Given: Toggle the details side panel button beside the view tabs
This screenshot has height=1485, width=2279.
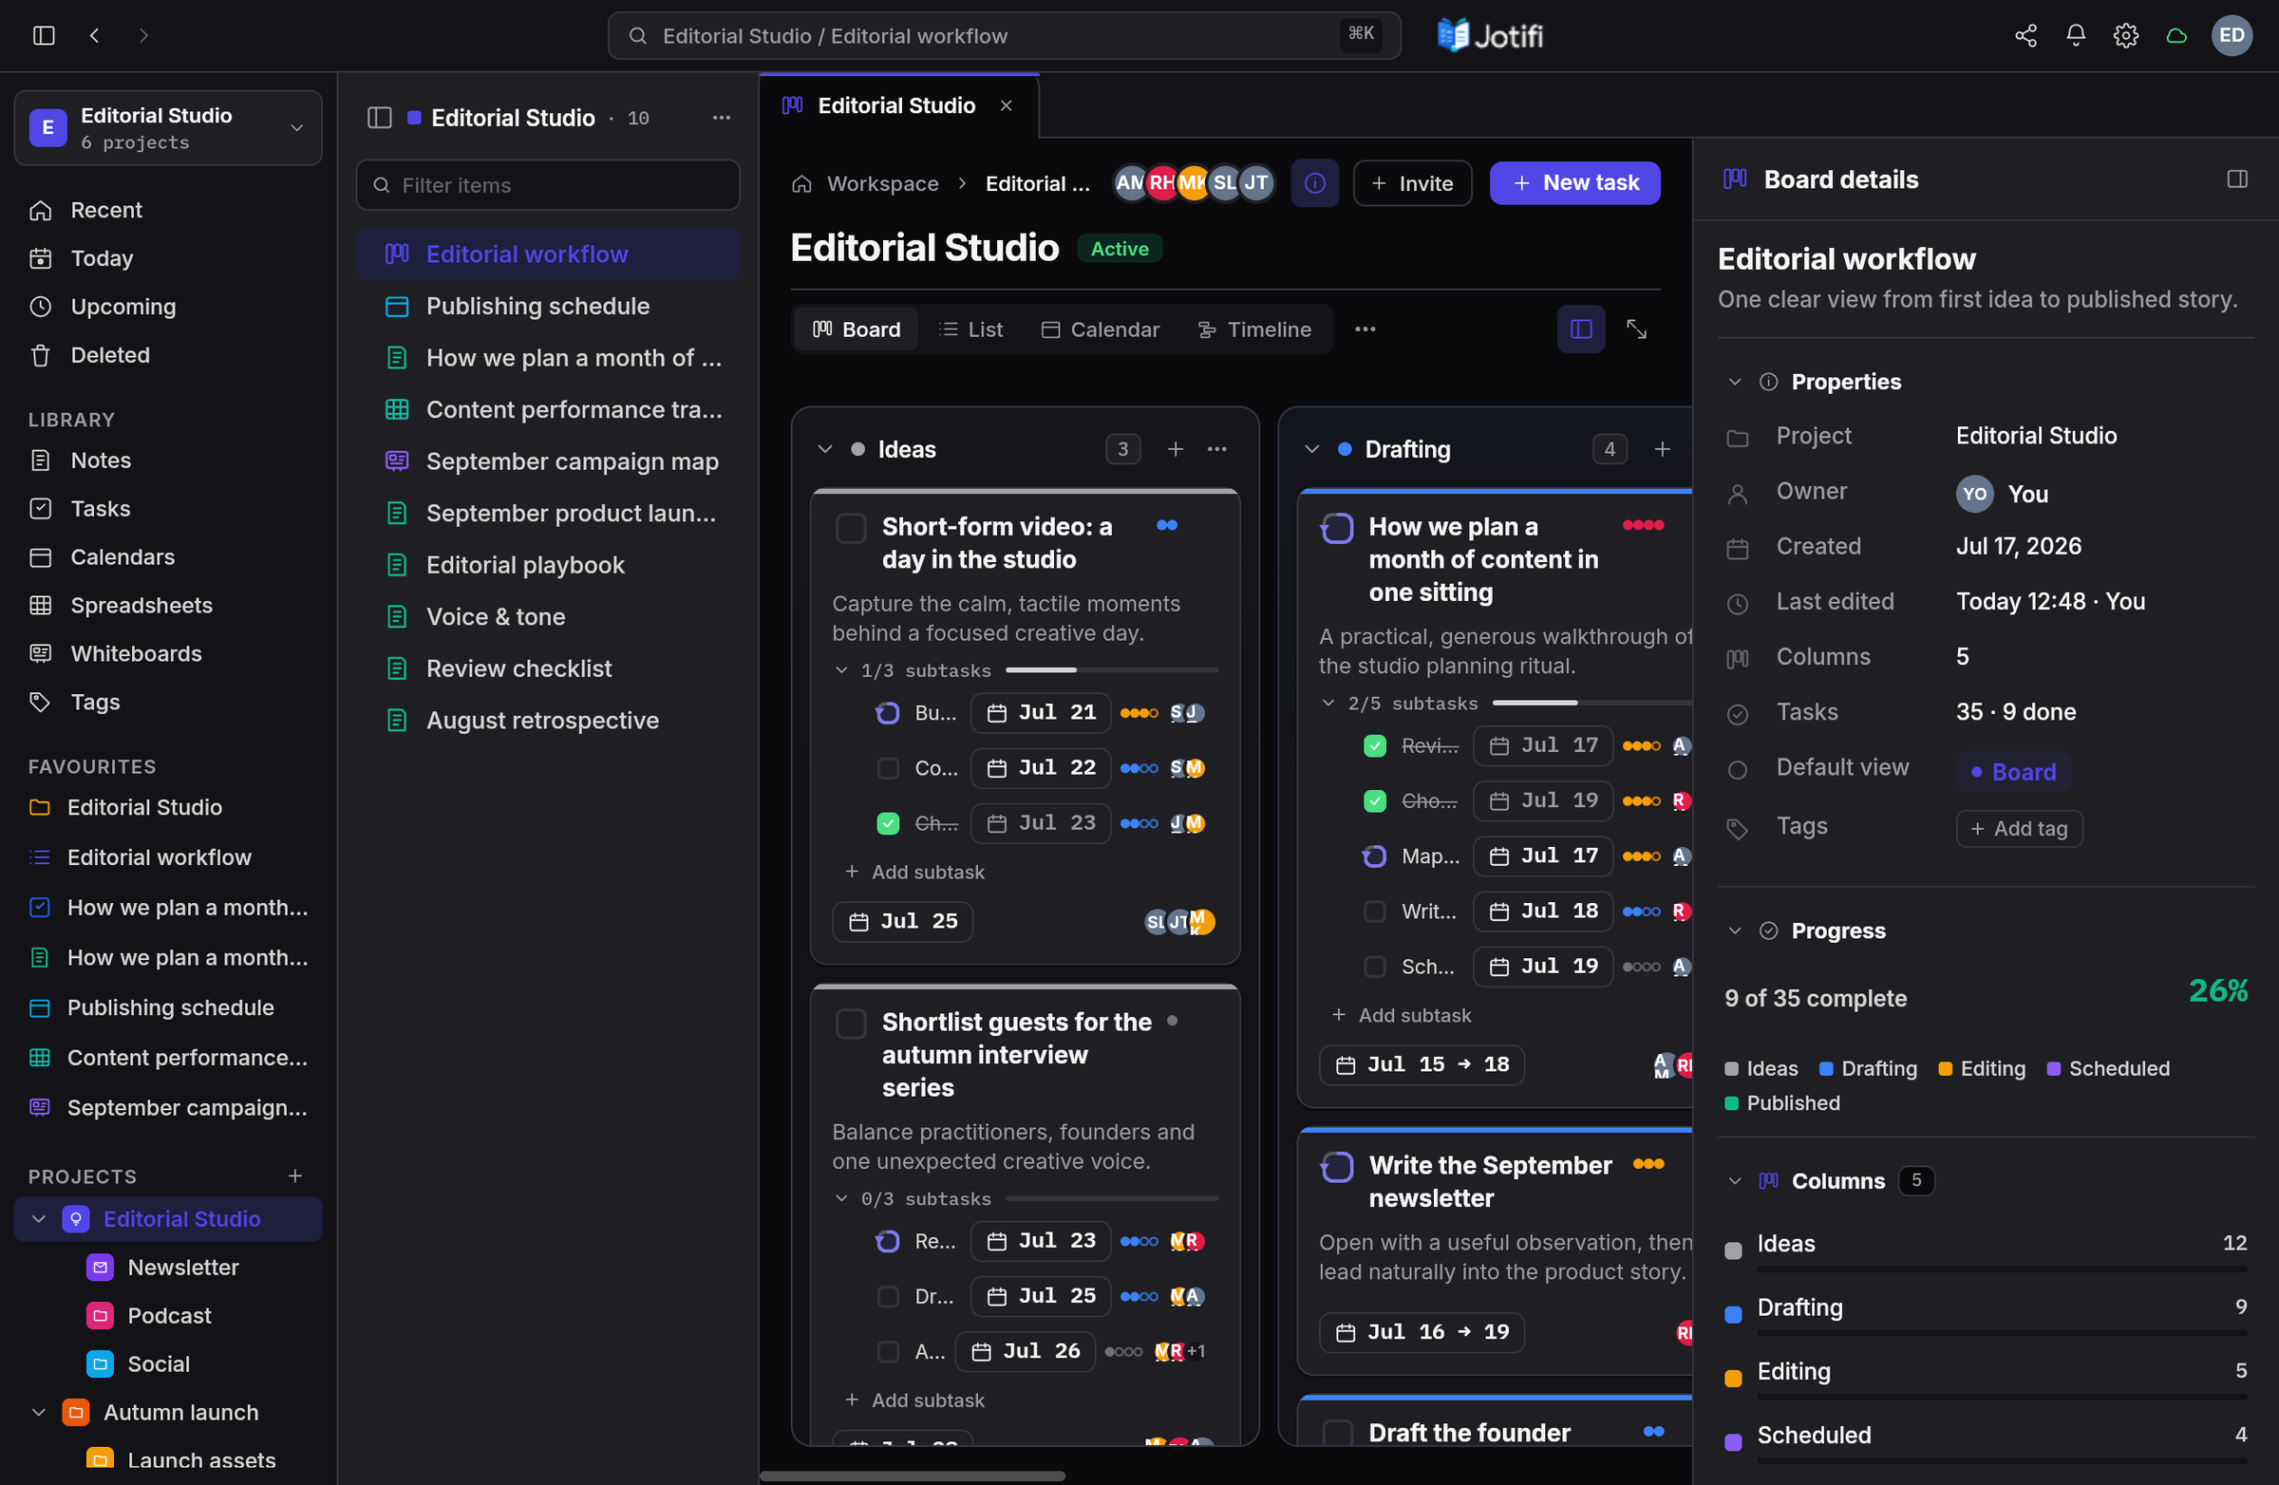Looking at the screenshot, I should (x=1581, y=329).
